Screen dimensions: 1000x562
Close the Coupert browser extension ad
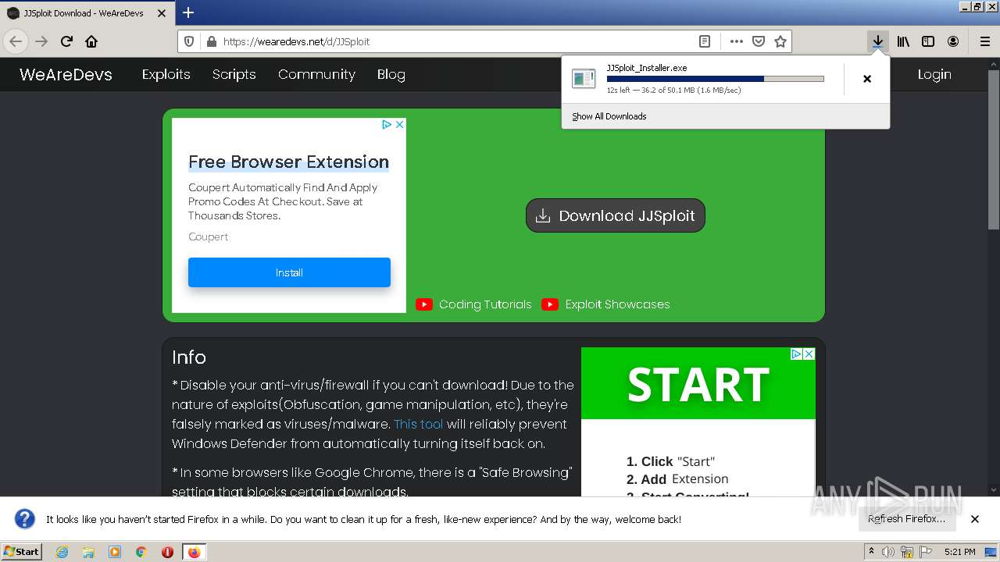[399, 124]
